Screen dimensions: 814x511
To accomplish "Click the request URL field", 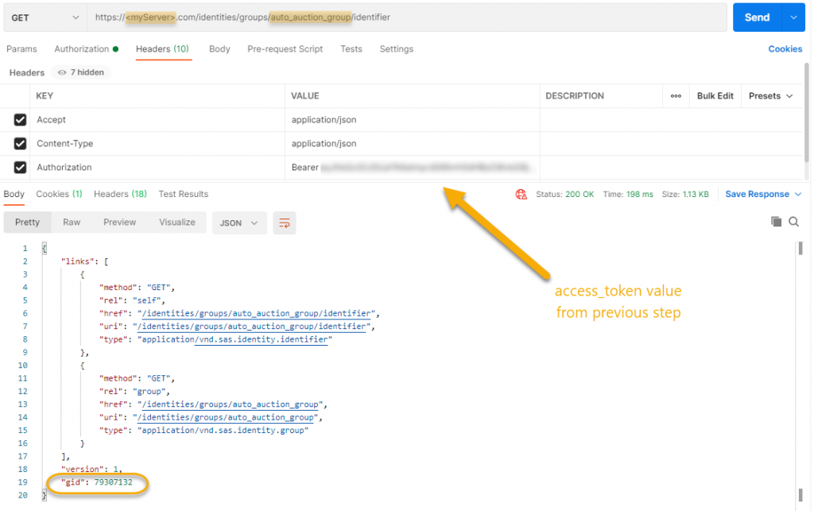I will click(x=406, y=17).
